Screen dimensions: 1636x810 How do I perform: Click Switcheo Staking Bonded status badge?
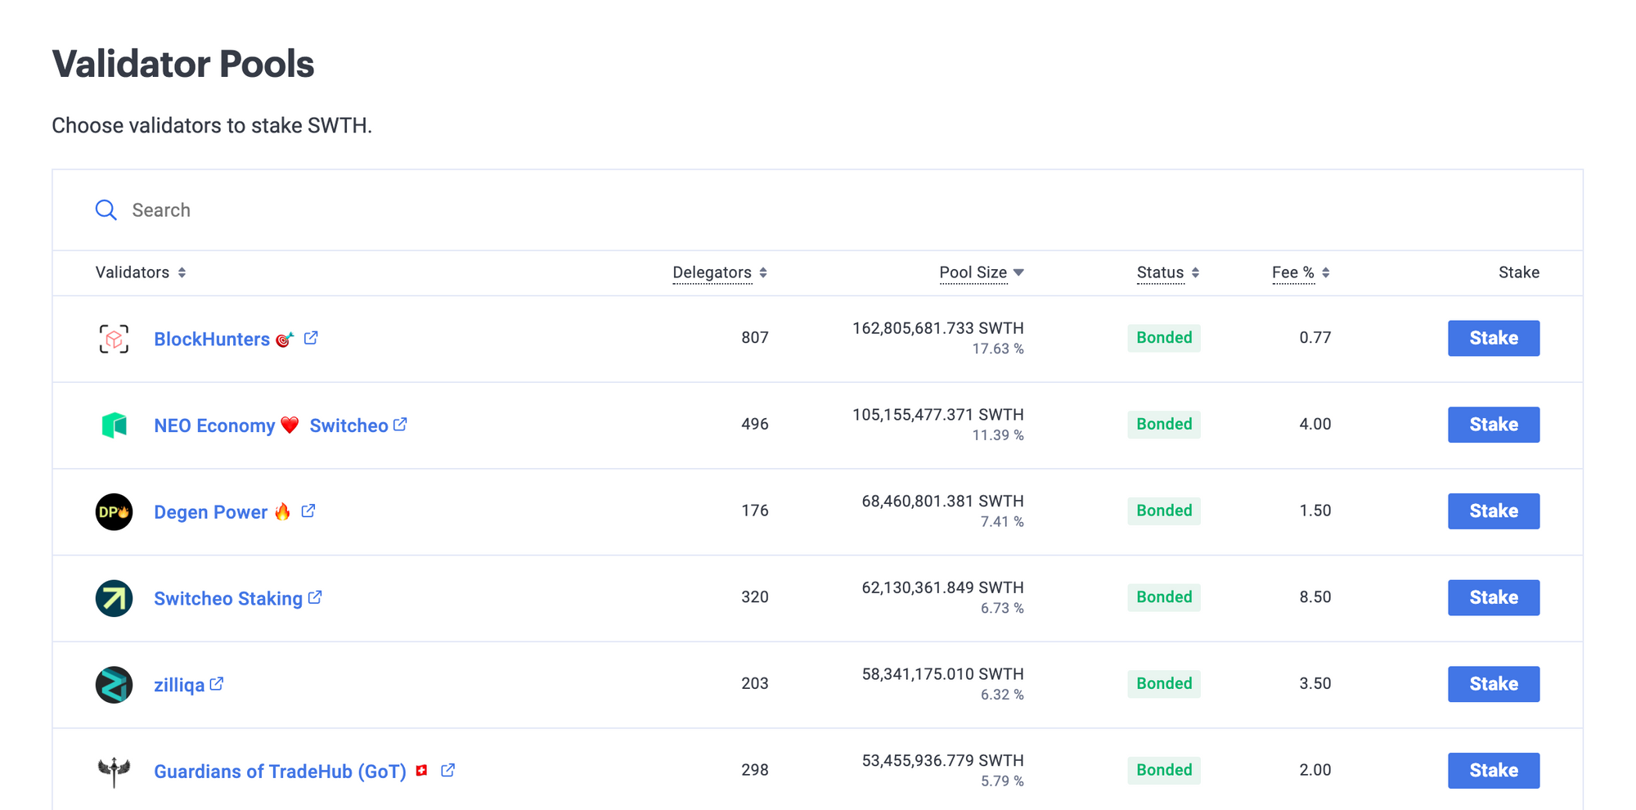1164,597
